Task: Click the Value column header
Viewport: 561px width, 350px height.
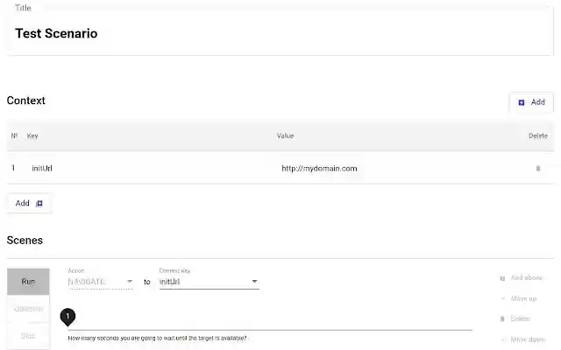Action: click(285, 136)
